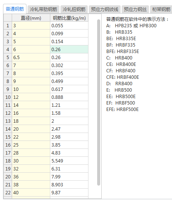The width and height of the screenshot is (172, 200).
Task: Click the text 'A: HPB235 或 HPB300'
Action: pyautogui.click(x=132, y=26)
